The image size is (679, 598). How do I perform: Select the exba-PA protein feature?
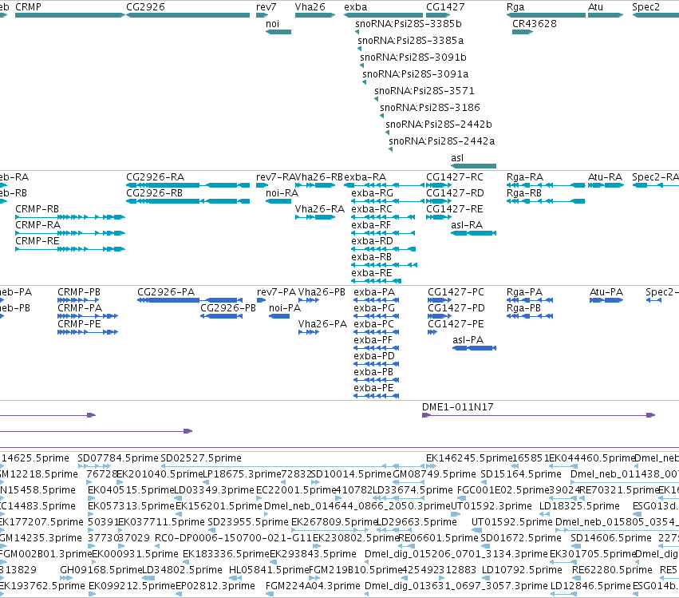point(377,300)
